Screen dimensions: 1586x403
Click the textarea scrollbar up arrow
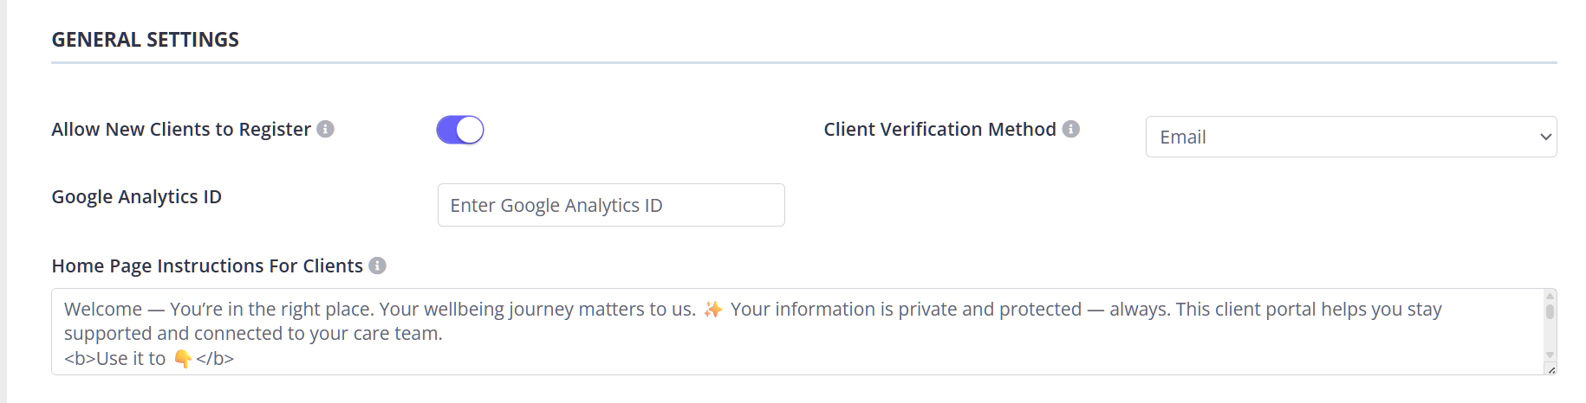click(1550, 297)
